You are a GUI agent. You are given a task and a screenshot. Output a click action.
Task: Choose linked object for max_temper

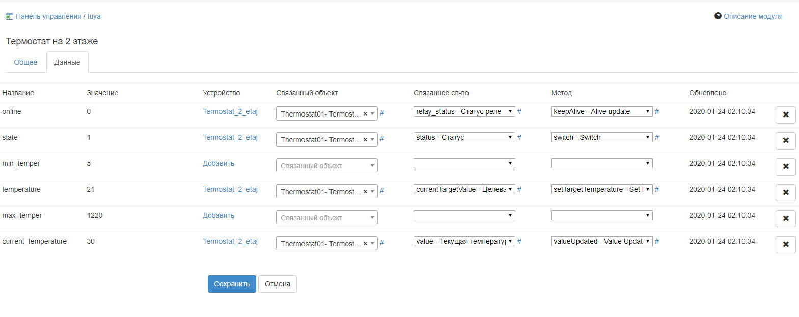(x=326, y=217)
